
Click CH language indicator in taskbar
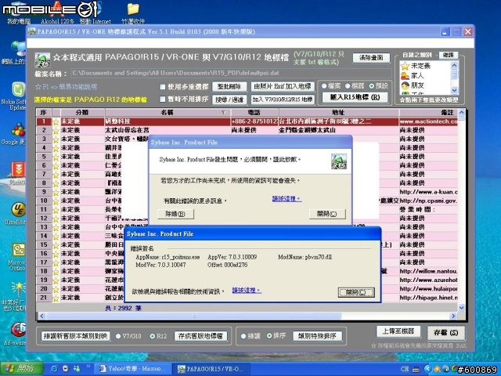[x=405, y=369]
